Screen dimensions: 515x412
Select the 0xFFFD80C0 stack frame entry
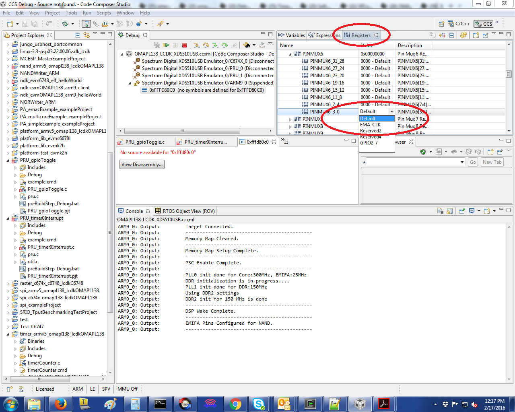pyautogui.click(x=203, y=90)
